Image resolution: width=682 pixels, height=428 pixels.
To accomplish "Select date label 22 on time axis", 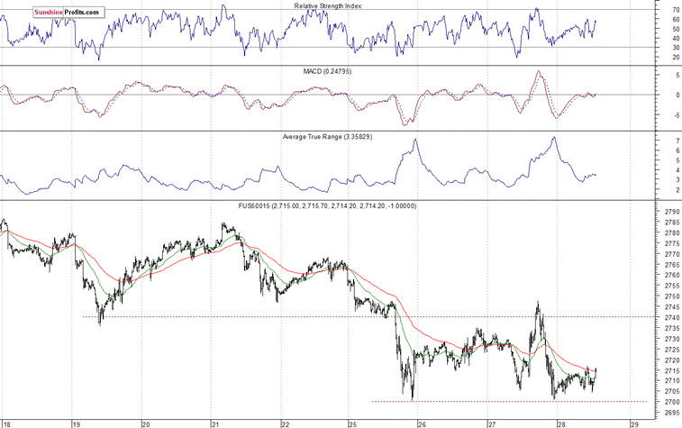I will (x=286, y=423).
